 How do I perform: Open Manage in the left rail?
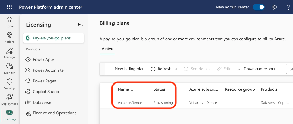point(9,53)
